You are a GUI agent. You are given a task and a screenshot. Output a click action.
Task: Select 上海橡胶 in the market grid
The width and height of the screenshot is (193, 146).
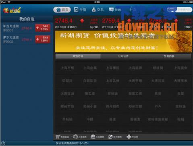pos(113,68)
